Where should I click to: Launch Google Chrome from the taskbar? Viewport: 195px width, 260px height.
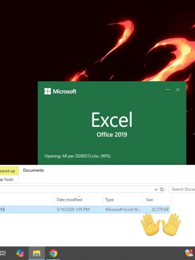(53, 253)
